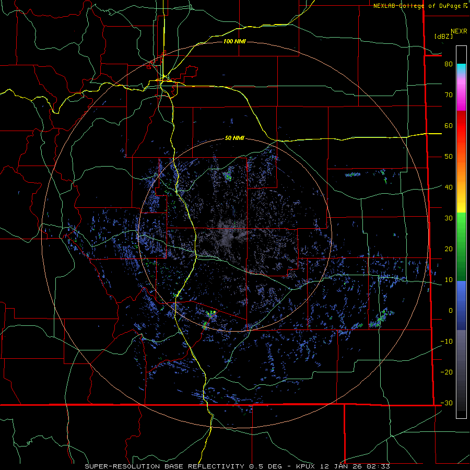
Task: Click the 80 value on the dBZ scale
Action: [449, 64]
